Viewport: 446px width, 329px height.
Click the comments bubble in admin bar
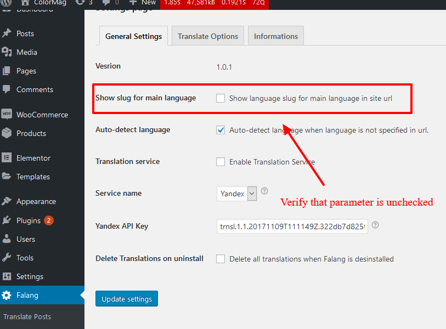click(x=106, y=3)
